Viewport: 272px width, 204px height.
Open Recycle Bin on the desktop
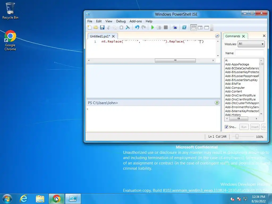click(x=10, y=10)
